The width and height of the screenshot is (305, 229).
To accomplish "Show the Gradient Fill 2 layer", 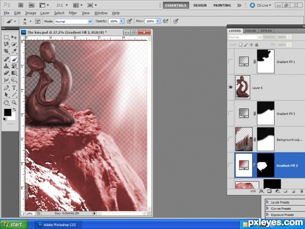I will coord(230,165).
